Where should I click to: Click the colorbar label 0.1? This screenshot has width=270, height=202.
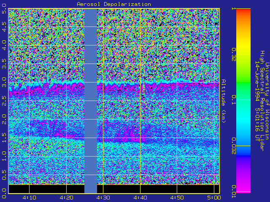(x=234, y=100)
